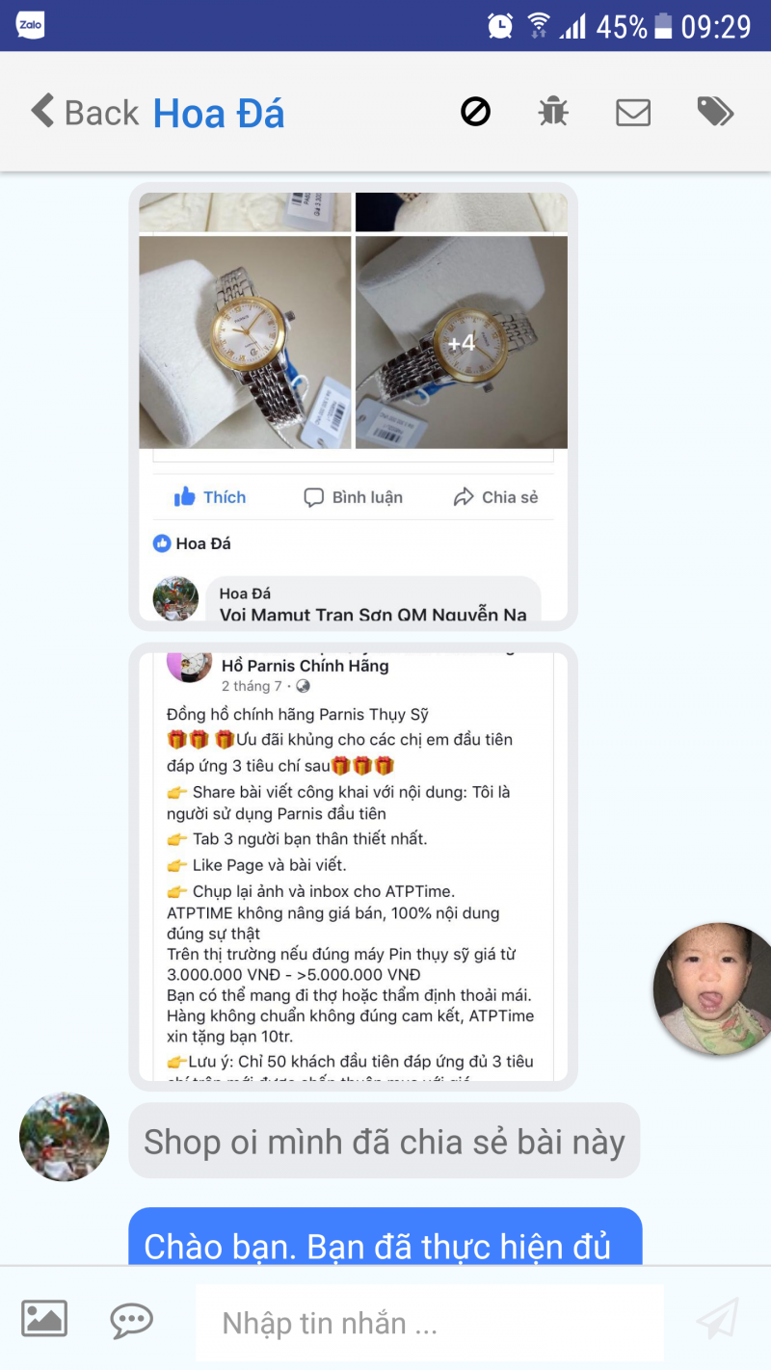Tap the "Shop ơi mình đã chia sẻ" message

[385, 1141]
